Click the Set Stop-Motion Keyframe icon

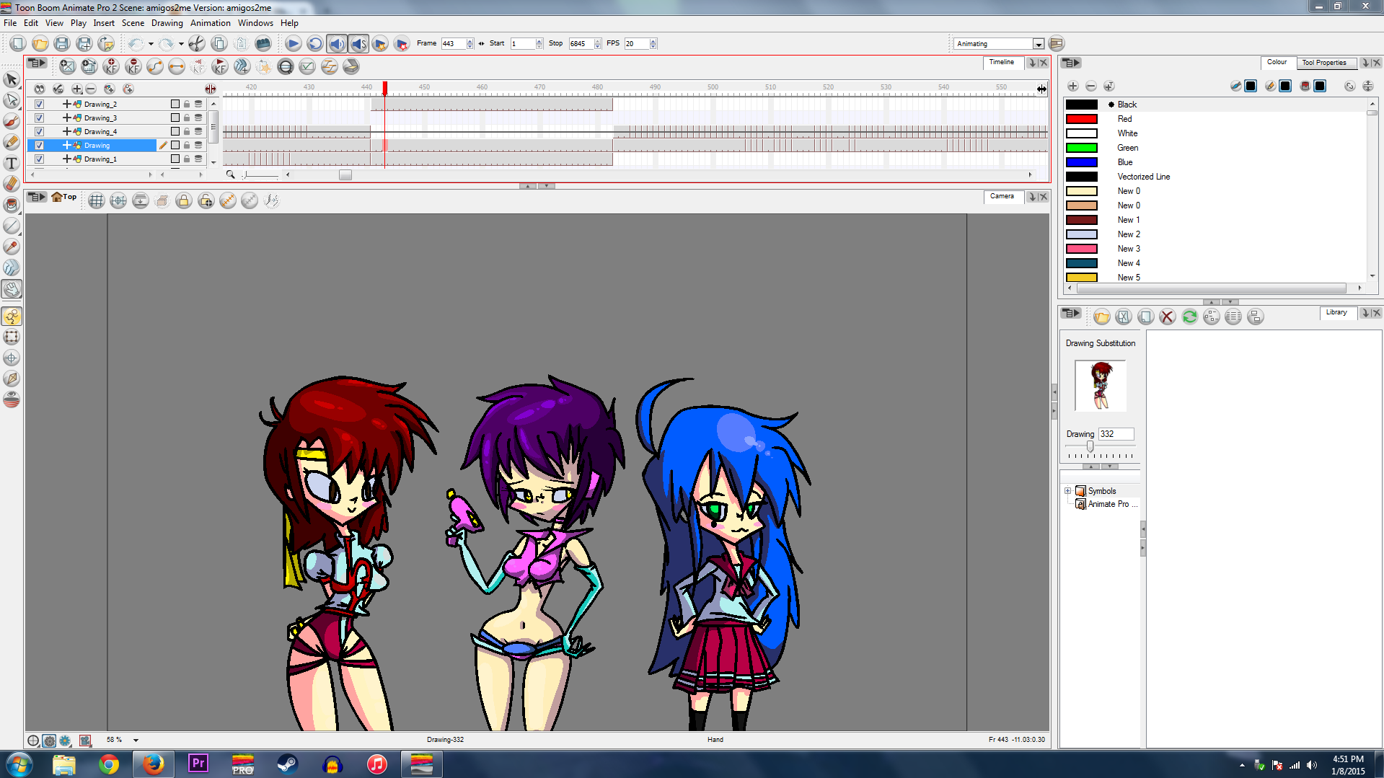click(x=176, y=66)
